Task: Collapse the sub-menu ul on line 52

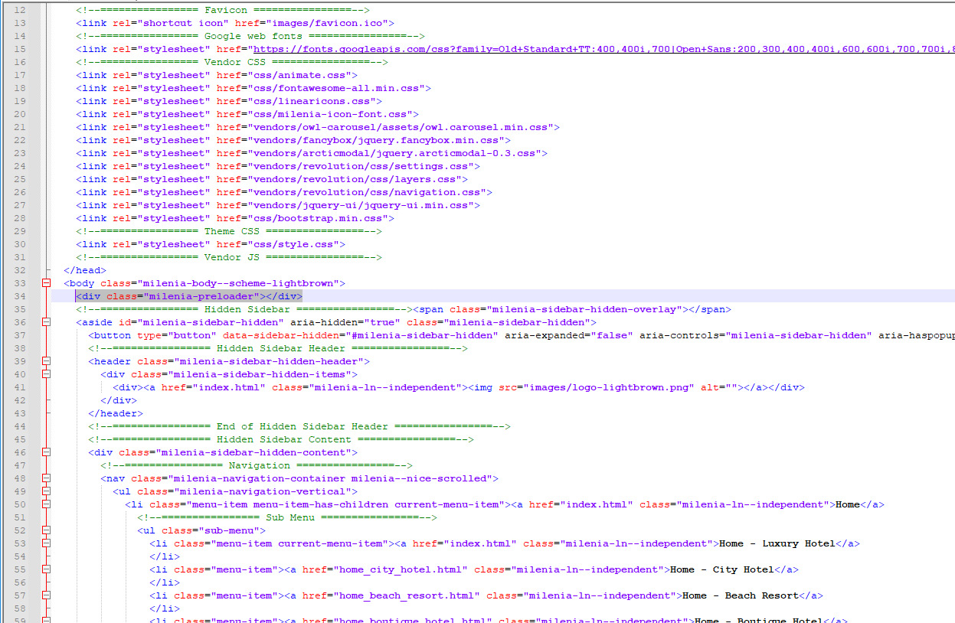Action: click(x=46, y=530)
